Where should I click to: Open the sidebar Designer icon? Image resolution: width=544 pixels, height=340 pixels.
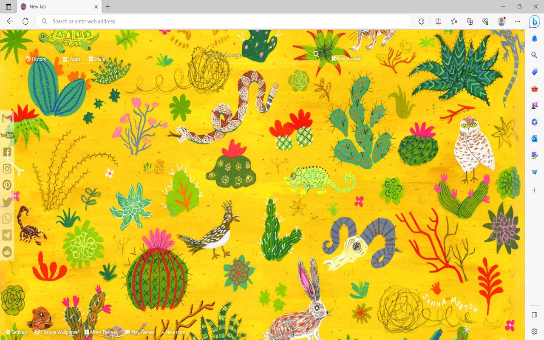(x=535, y=156)
